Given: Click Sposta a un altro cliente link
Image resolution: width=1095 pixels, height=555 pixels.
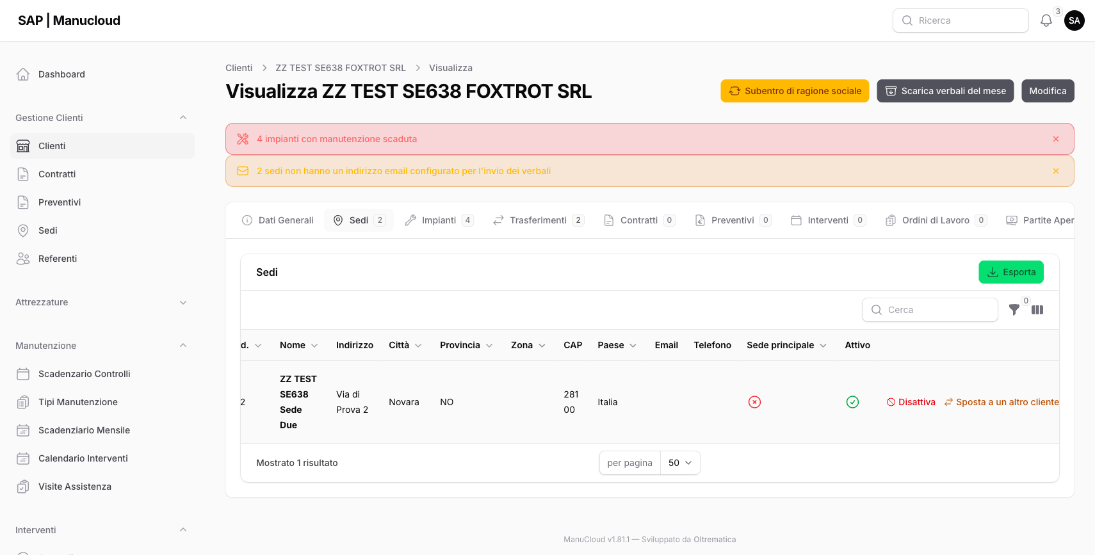Looking at the screenshot, I should pyautogui.click(x=1002, y=402).
